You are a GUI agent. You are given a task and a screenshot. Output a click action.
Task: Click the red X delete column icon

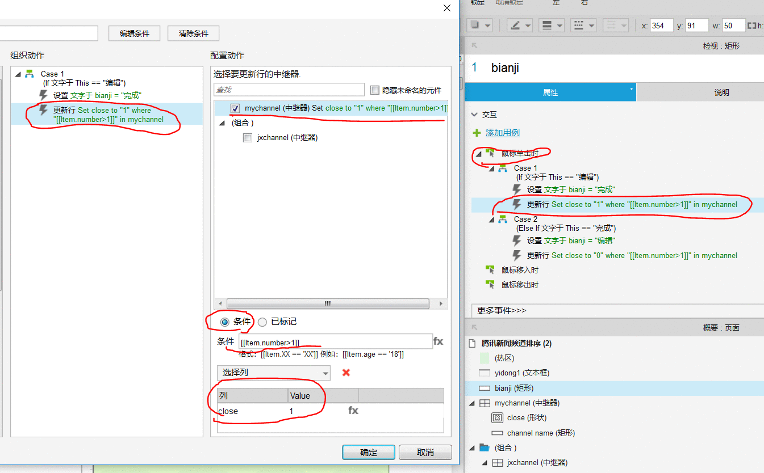point(346,373)
